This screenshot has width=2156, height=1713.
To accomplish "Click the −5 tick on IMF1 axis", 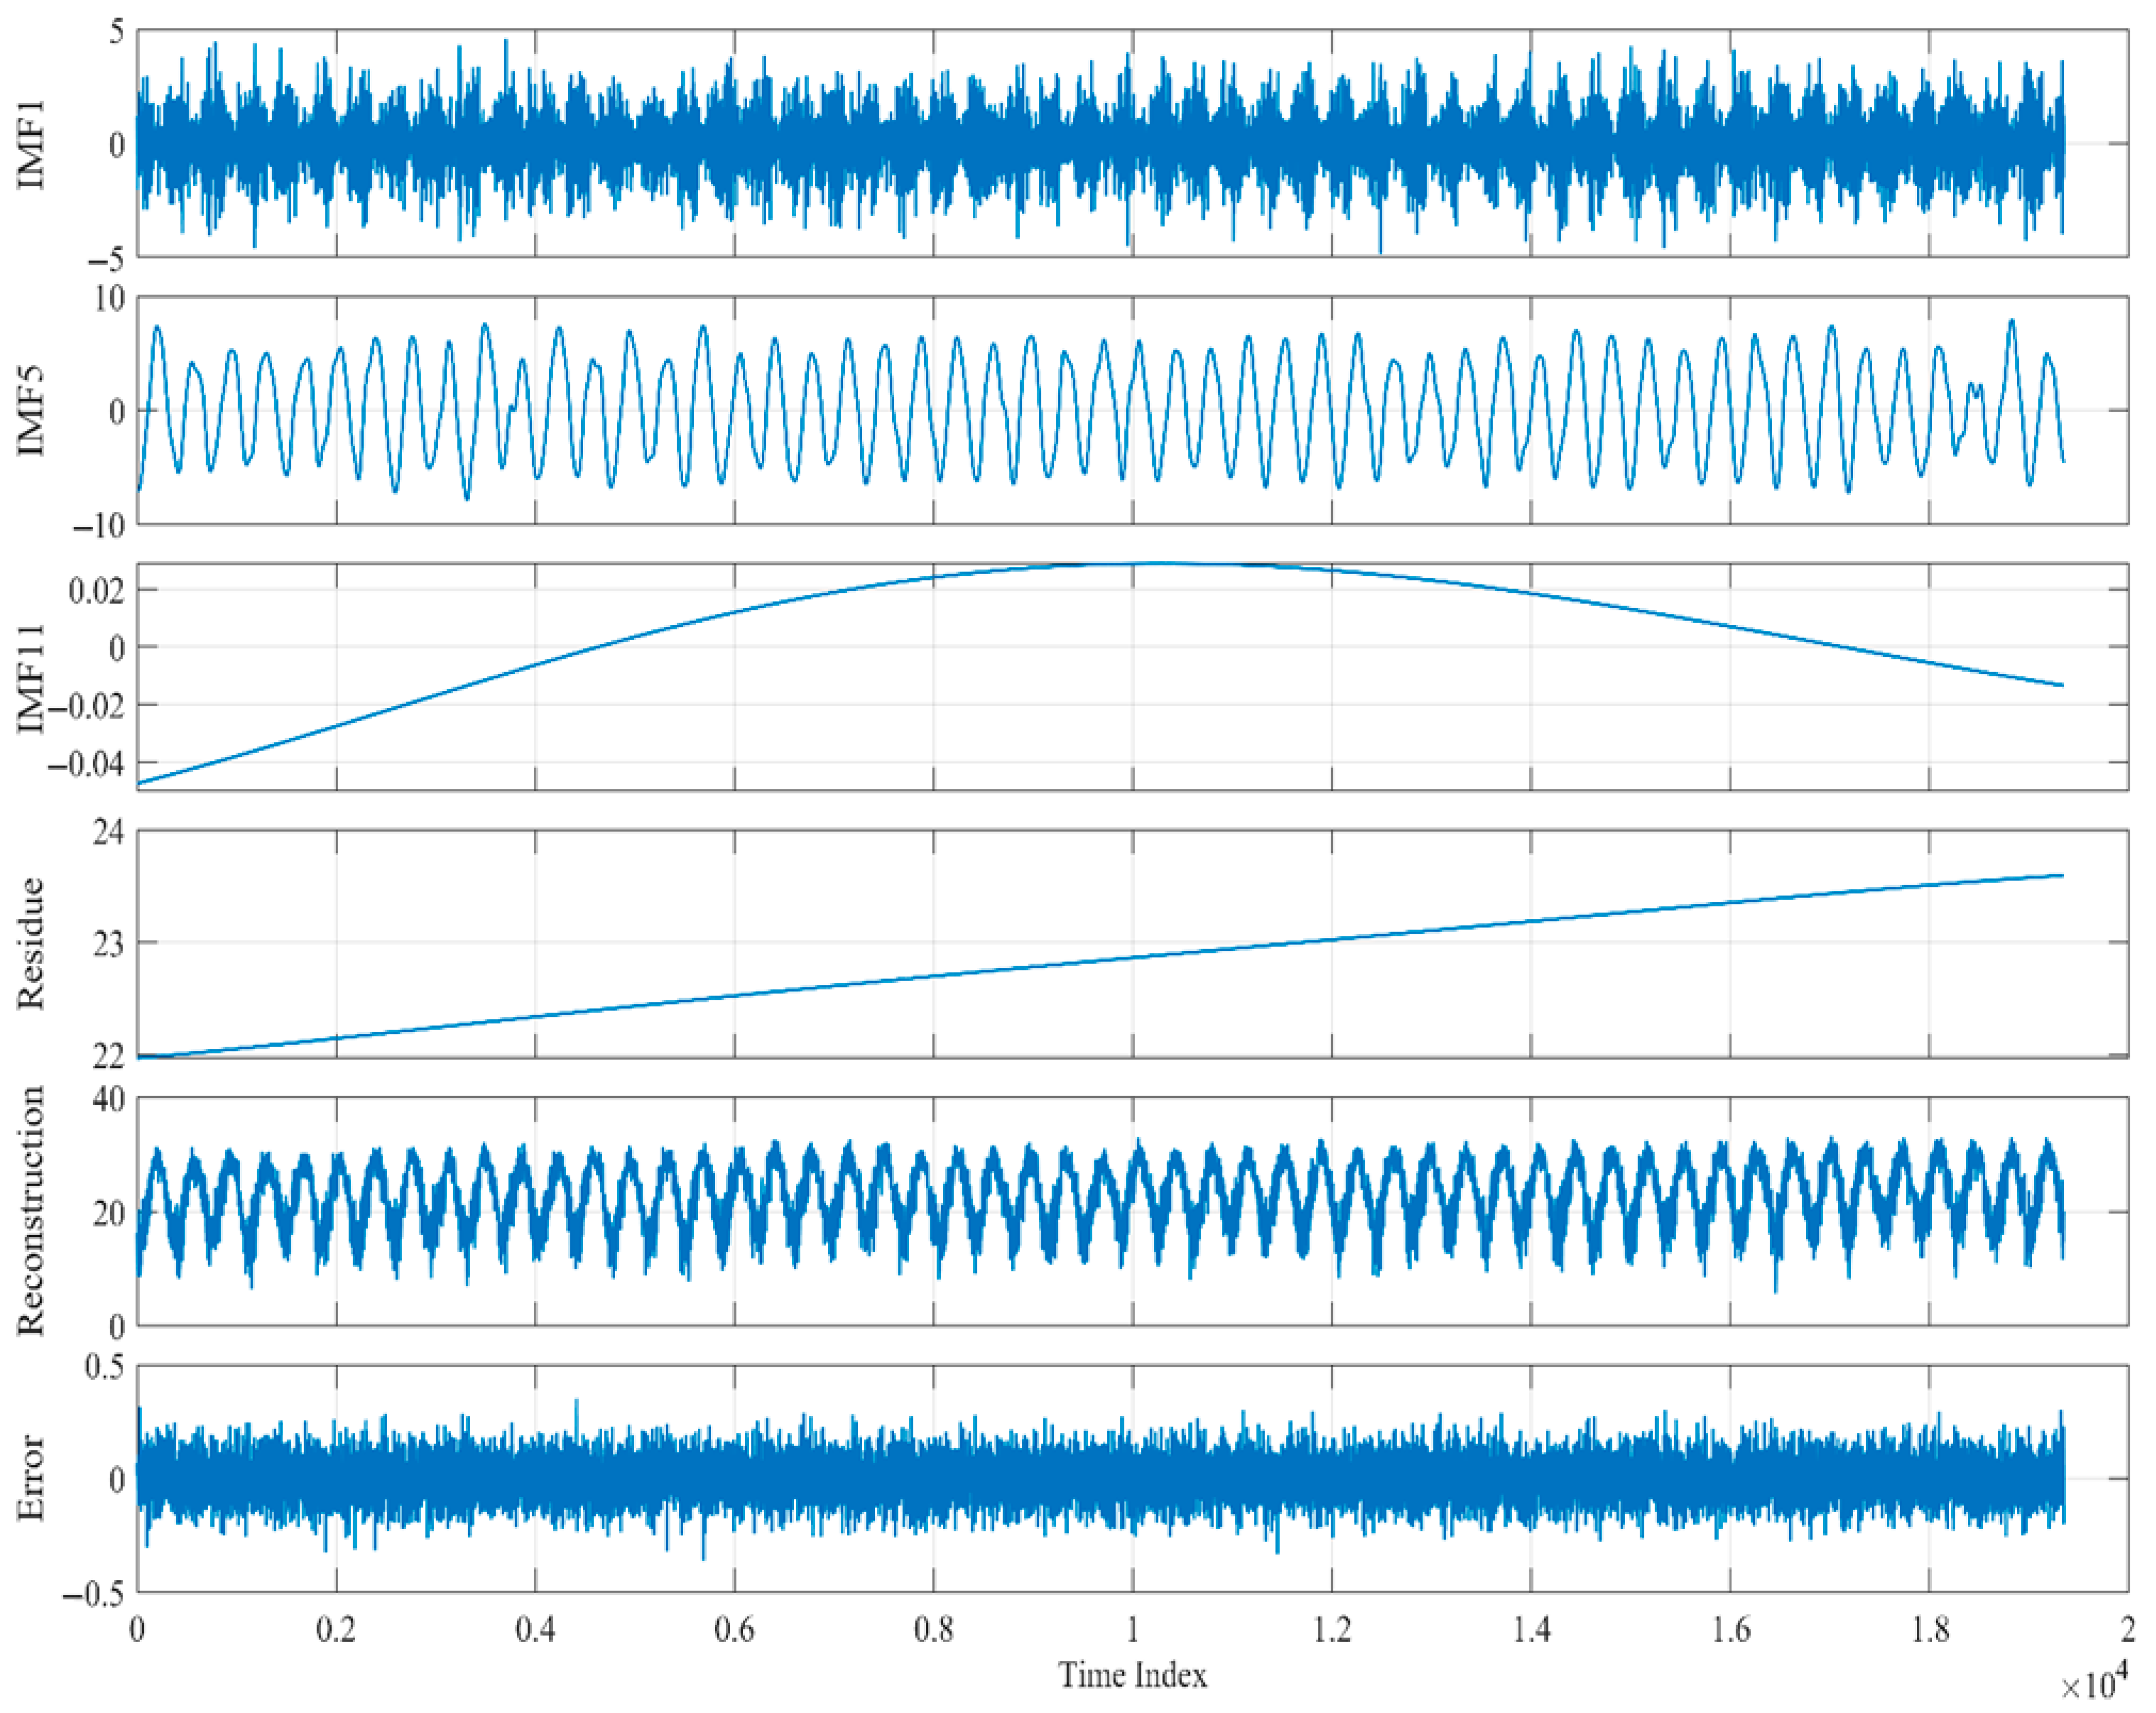I will pos(106,260).
